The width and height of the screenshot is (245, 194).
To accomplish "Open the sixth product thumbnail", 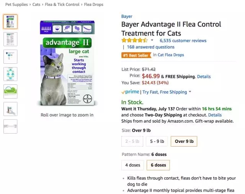I will [10, 109].
